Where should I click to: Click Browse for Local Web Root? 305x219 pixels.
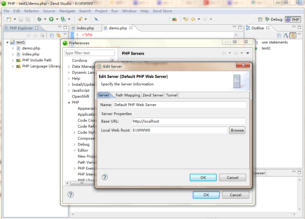point(237,130)
